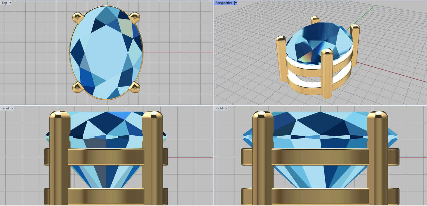The image size is (427, 206).
Task: Open the Top viewport dropdown arrow
Action: (x=10, y=3)
